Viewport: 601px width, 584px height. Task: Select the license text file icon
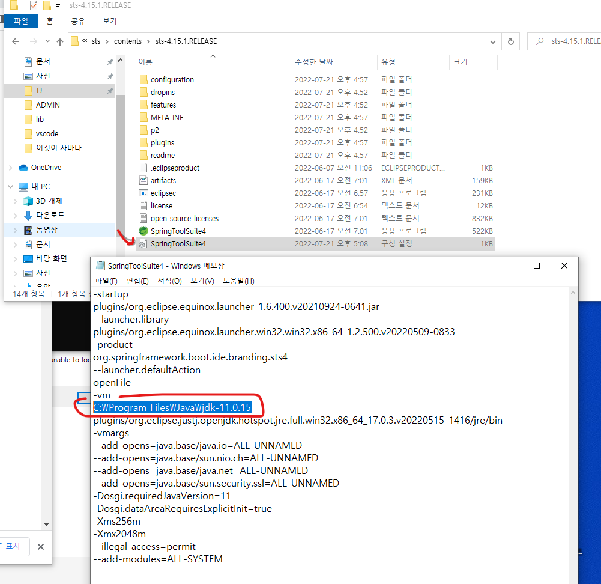[143, 205]
